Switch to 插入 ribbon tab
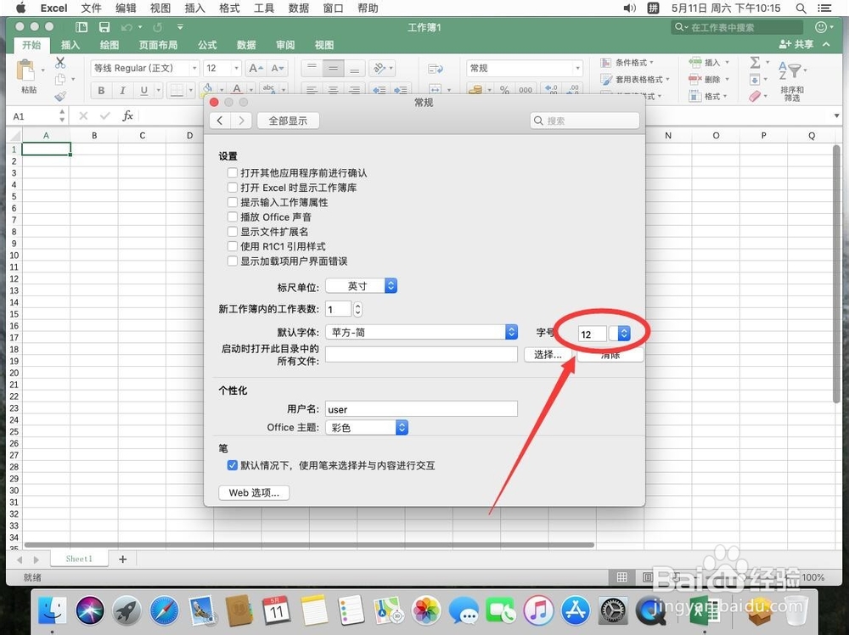Viewport: 849px width, 635px height. (70, 45)
